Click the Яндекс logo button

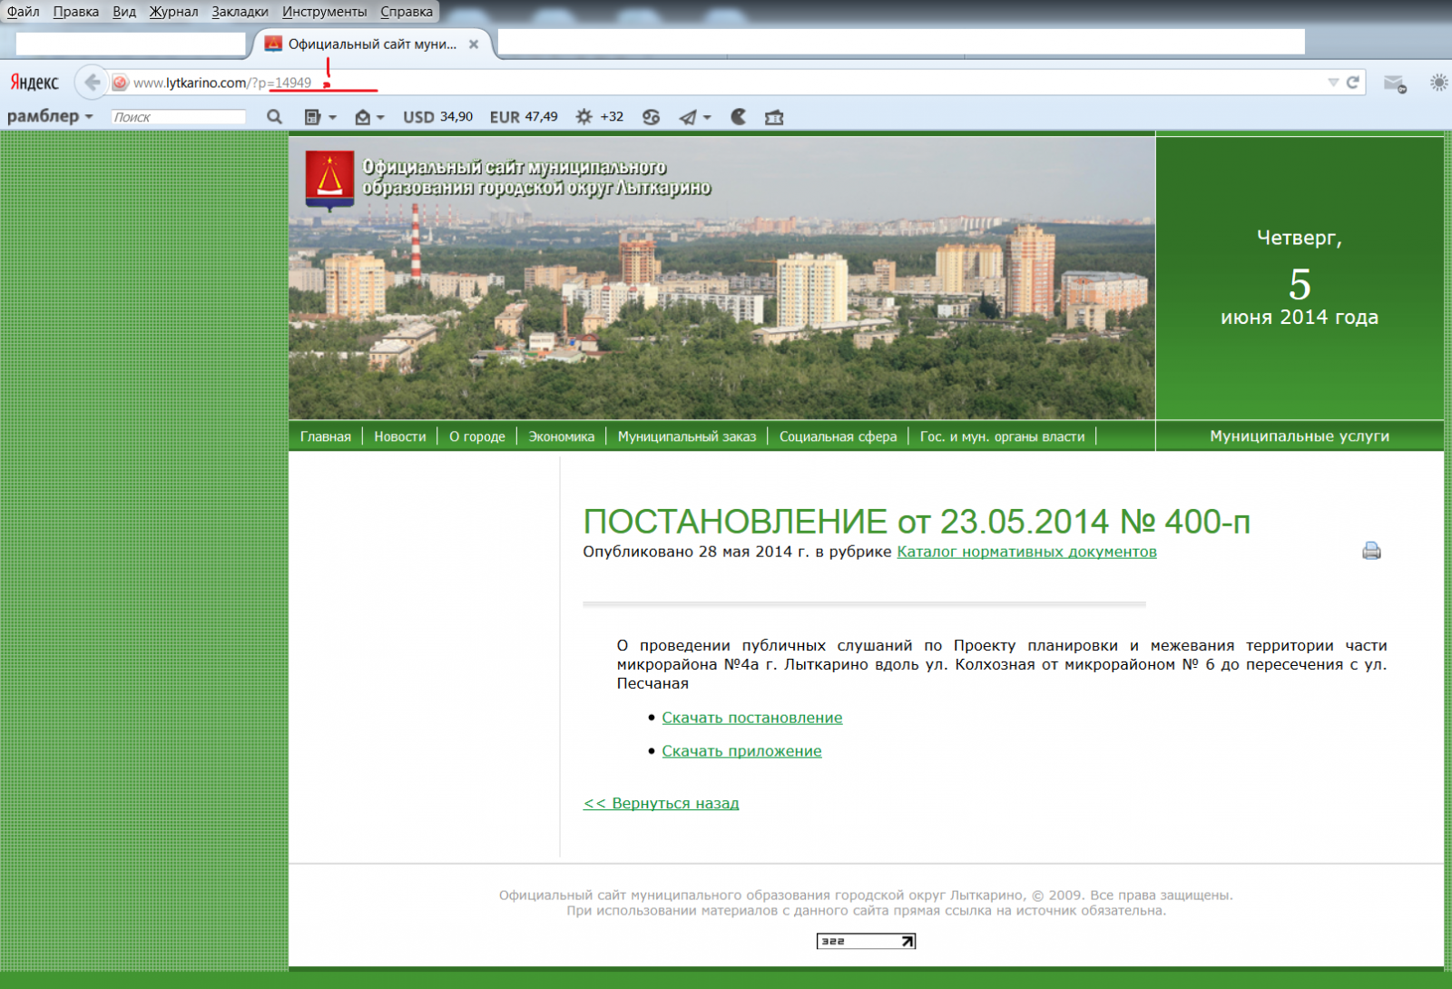tap(34, 83)
